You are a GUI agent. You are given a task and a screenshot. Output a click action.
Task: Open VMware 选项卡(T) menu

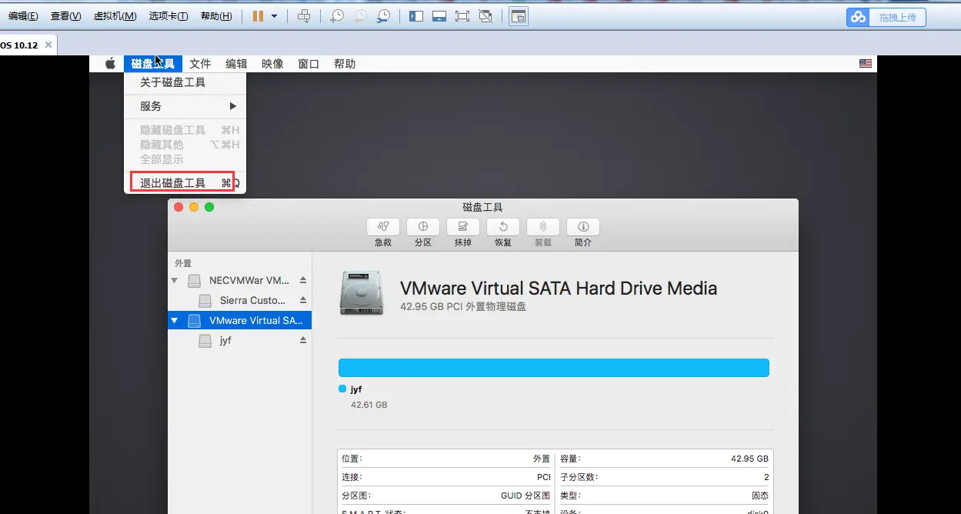click(x=169, y=16)
